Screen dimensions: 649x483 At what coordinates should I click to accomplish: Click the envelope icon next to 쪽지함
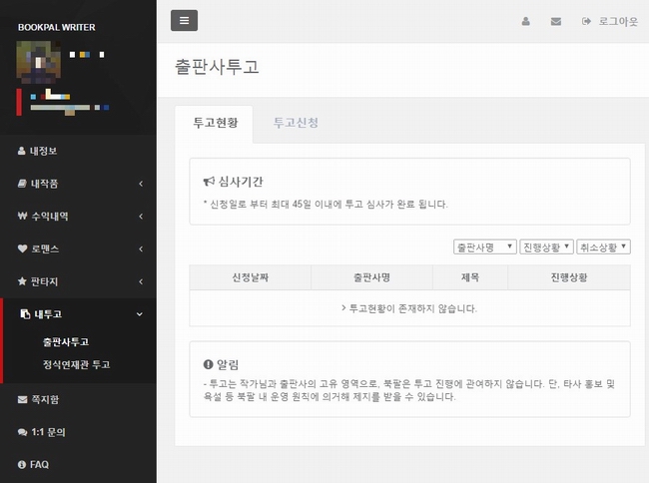[22, 399]
